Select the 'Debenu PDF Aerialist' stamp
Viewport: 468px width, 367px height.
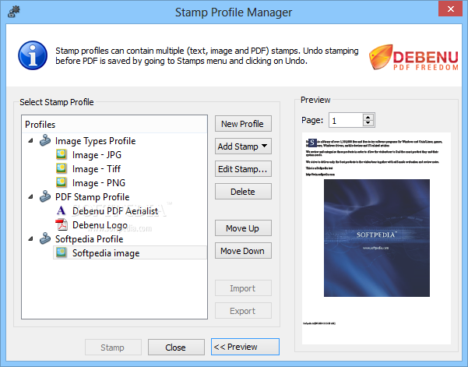pos(115,211)
